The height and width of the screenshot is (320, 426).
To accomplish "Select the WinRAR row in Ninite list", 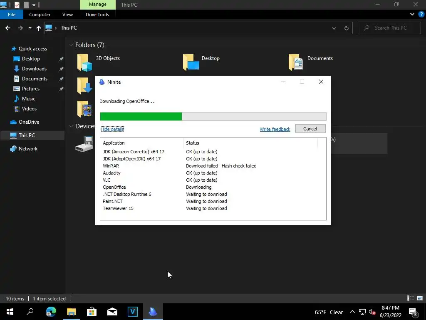I will coord(213,166).
